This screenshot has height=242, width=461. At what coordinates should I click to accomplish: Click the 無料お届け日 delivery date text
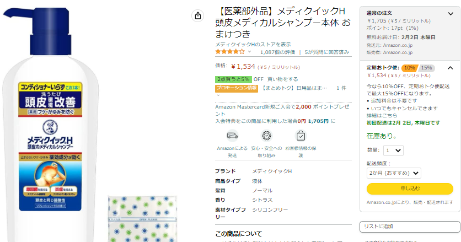tap(401, 37)
